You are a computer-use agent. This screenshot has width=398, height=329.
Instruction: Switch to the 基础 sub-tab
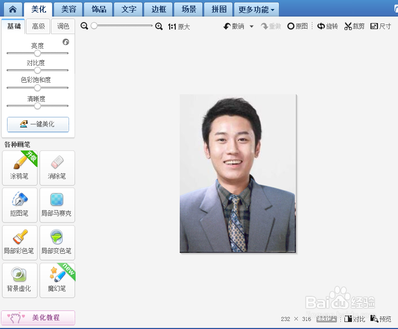tap(14, 26)
